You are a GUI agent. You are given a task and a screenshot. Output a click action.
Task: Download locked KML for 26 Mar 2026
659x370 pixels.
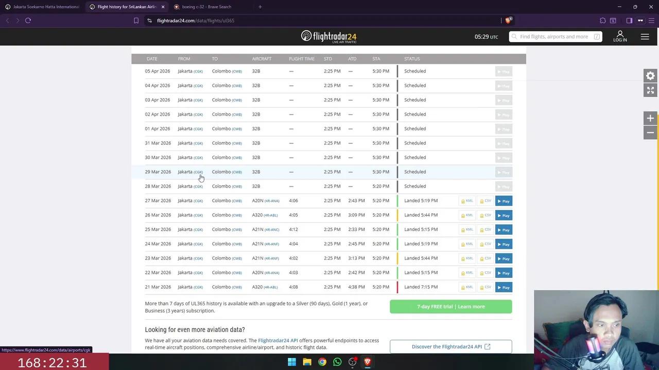point(467,215)
